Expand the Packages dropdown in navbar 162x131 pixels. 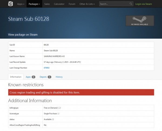(x=34, y=4)
